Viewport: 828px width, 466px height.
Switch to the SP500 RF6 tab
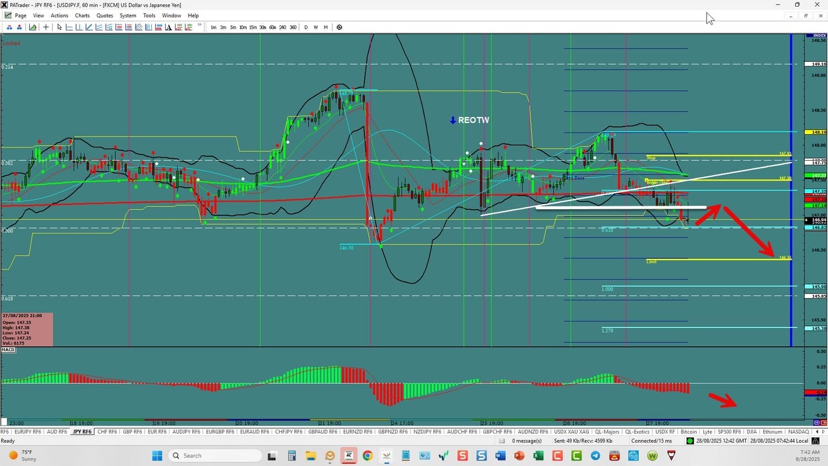point(729,432)
